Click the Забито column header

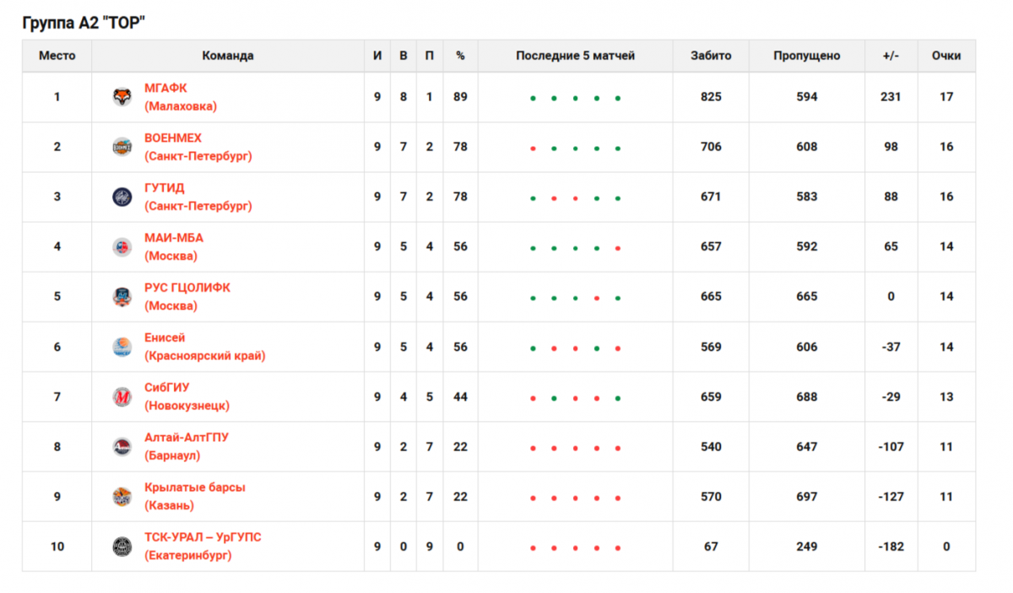[x=711, y=56]
